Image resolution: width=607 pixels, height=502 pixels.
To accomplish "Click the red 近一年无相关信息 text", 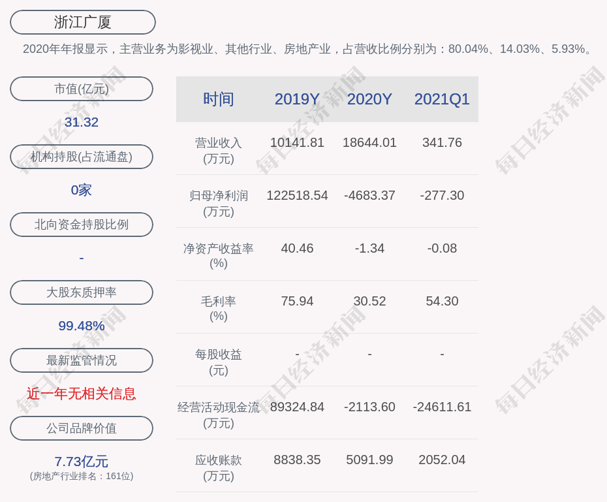I will 82,394.
